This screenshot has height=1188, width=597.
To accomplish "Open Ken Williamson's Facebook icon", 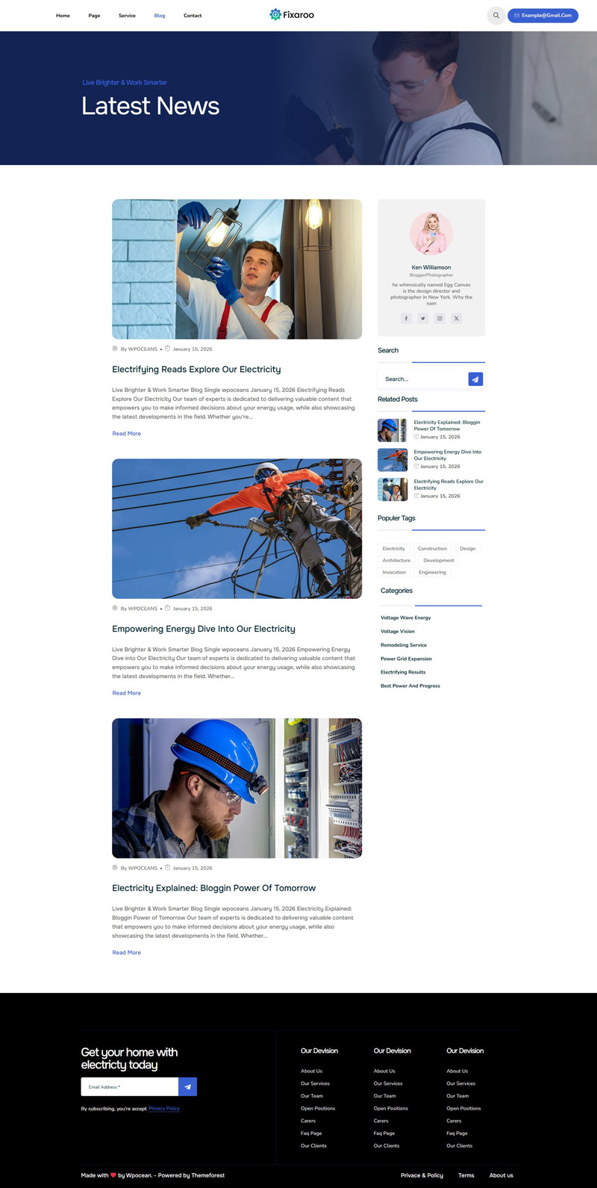I will (x=406, y=318).
